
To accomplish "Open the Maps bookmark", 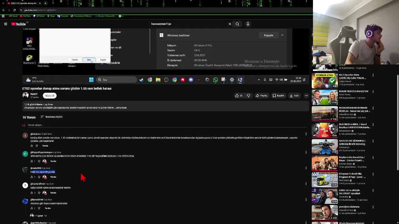I will pyautogui.click(x=51, y=16).
